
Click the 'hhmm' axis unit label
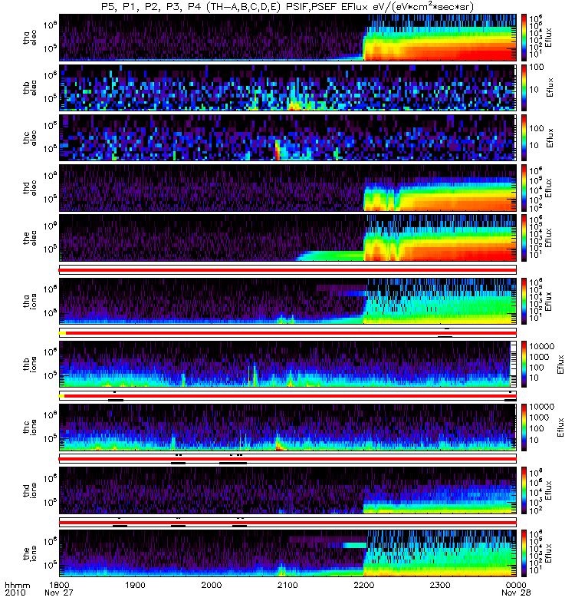pos(17,585)
